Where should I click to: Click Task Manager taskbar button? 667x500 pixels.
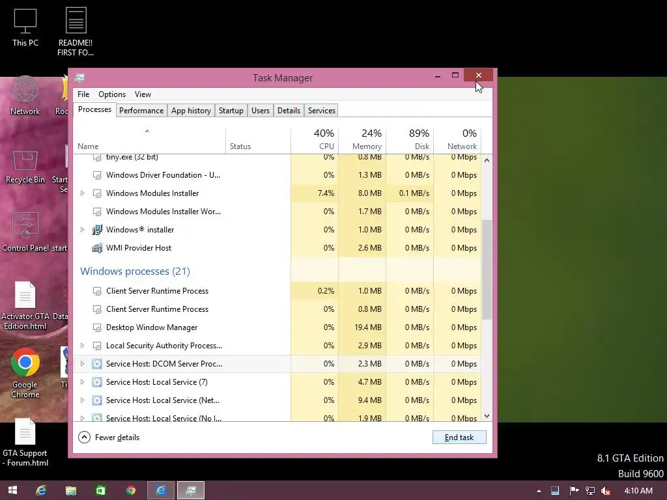[x=191, y=490]
